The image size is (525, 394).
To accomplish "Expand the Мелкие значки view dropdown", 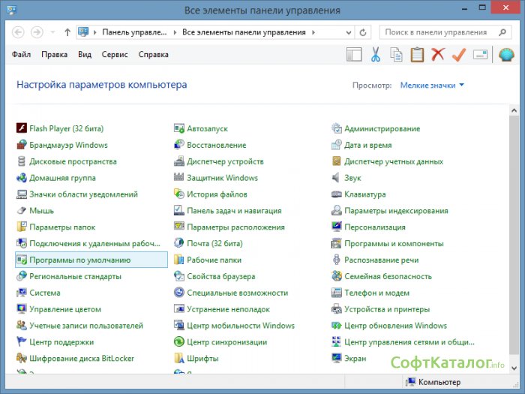I will (x=432, y=86).
